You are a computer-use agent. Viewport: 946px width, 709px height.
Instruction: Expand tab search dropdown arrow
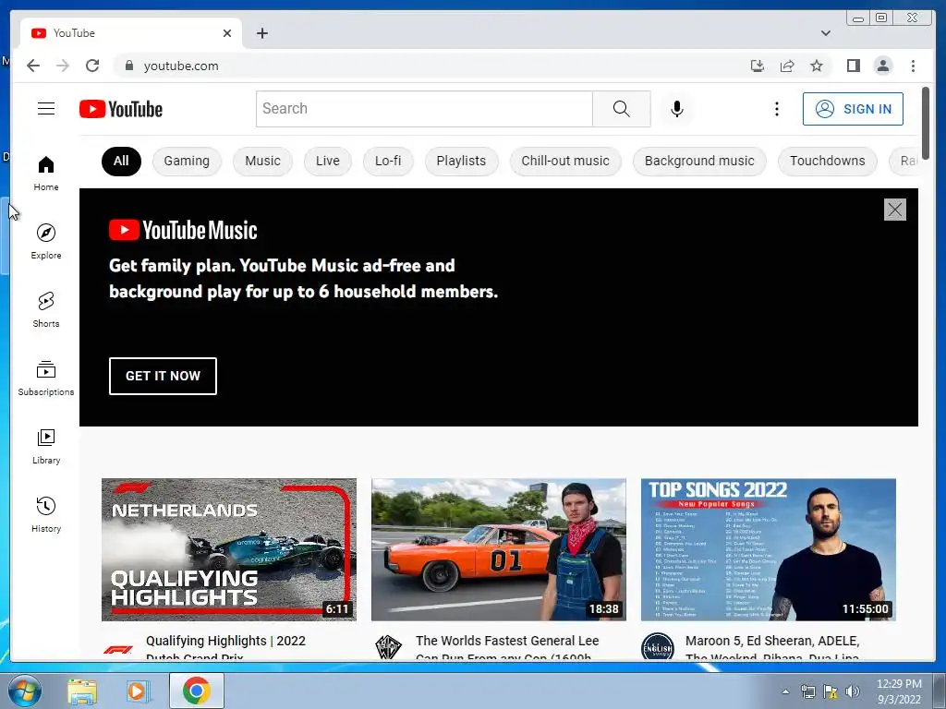click(825, 33)
